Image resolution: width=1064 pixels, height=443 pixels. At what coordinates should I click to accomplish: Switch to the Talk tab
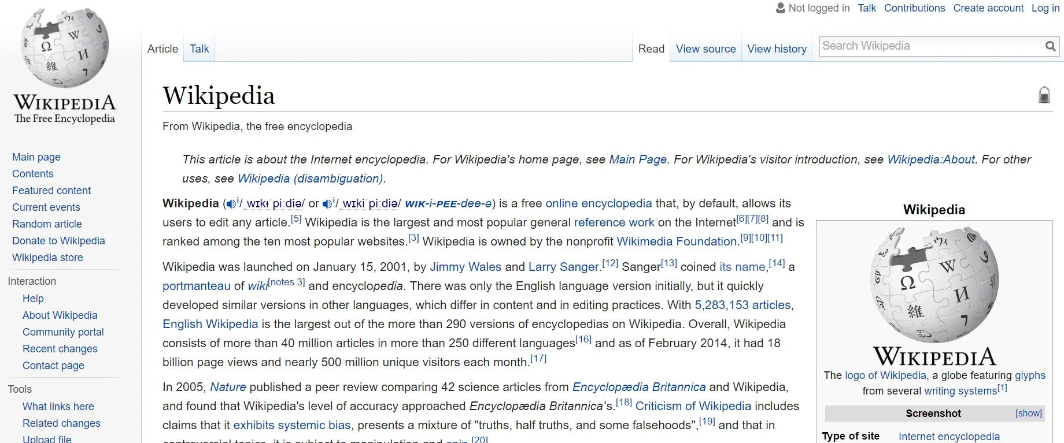[199, 49]
